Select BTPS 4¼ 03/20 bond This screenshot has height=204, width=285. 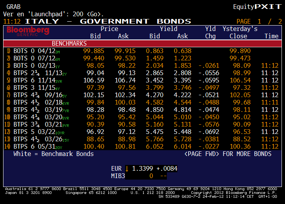point(142,117)
